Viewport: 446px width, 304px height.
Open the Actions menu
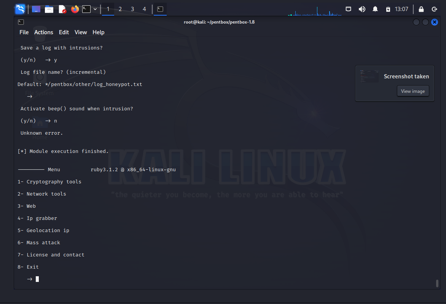[44, 32]
